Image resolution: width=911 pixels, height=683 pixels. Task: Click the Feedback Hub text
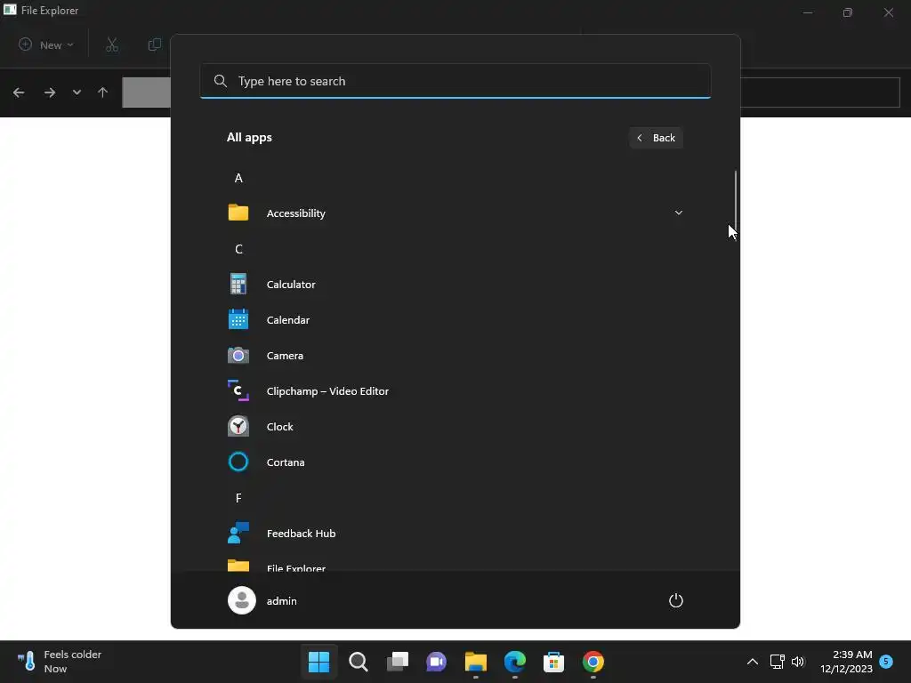pyautogui.click(x=301, y=534)
